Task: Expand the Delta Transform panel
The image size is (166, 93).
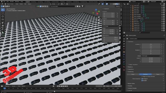Action: click(x=133, y=65)
